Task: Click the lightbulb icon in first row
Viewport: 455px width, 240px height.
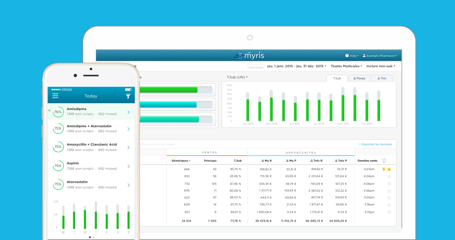Action: (383, 169)
